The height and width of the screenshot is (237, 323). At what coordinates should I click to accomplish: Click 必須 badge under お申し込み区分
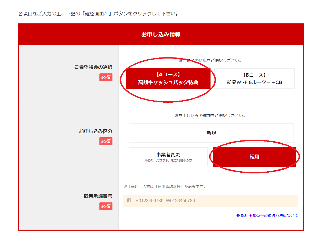(x=106, y=141)
